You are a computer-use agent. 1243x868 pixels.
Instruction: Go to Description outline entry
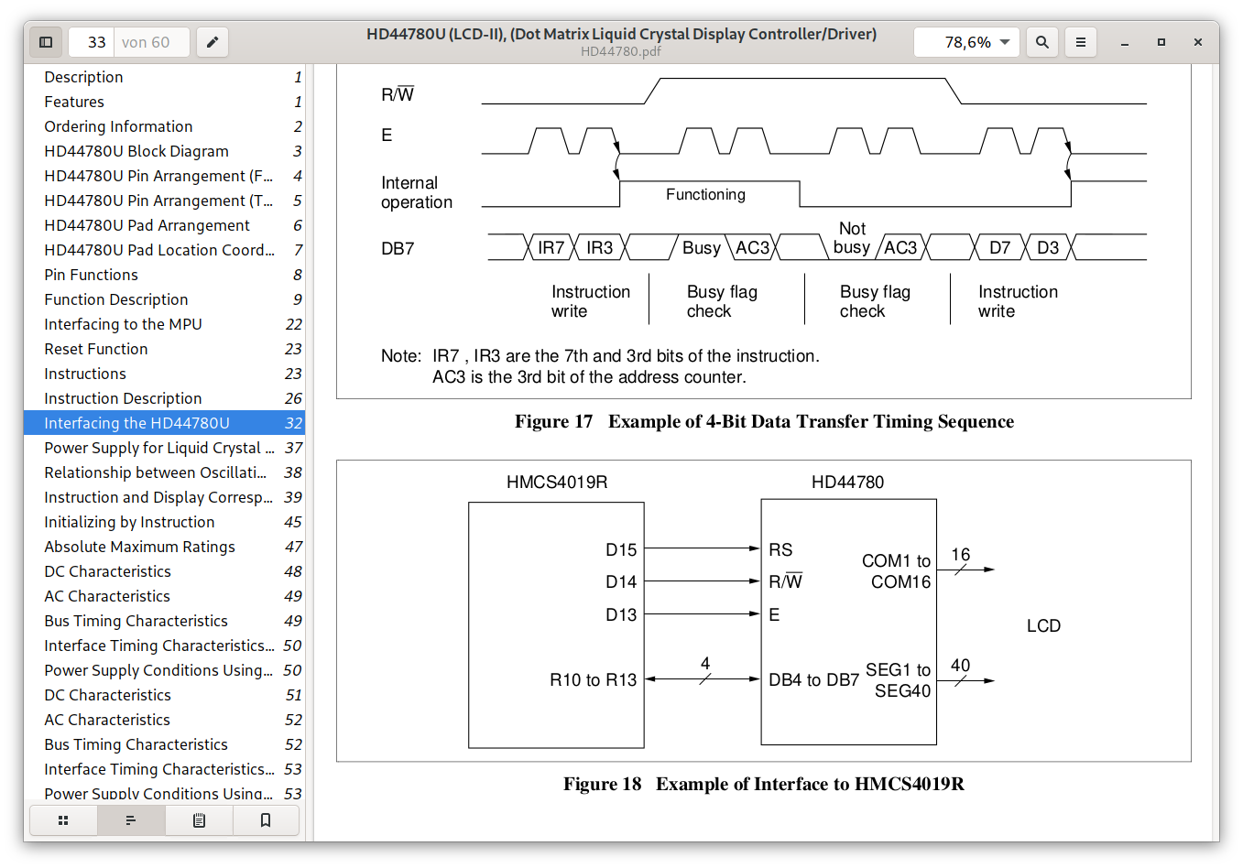(164, 77)
